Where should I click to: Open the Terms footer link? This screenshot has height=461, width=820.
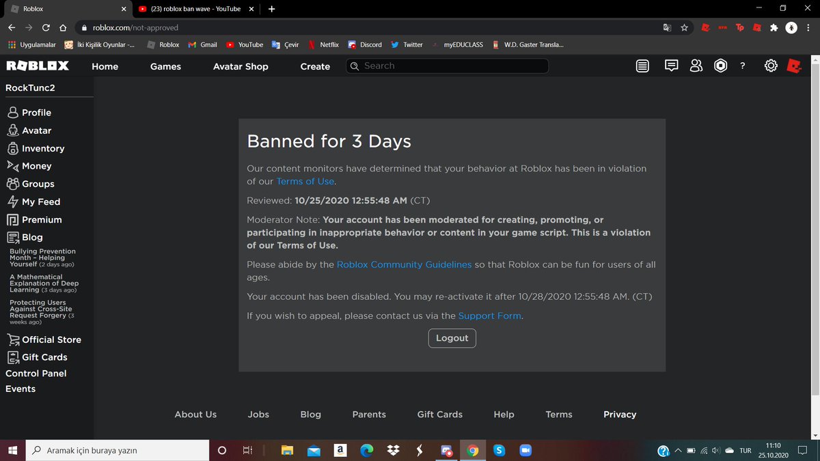(x=559, y=415)
